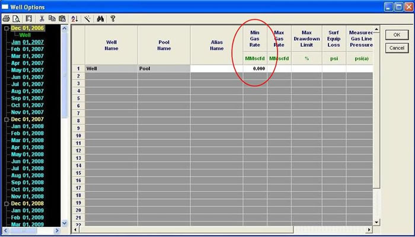Click the Copy icon in toolbar
Screen dimensions: 415x237
point(52,19)
